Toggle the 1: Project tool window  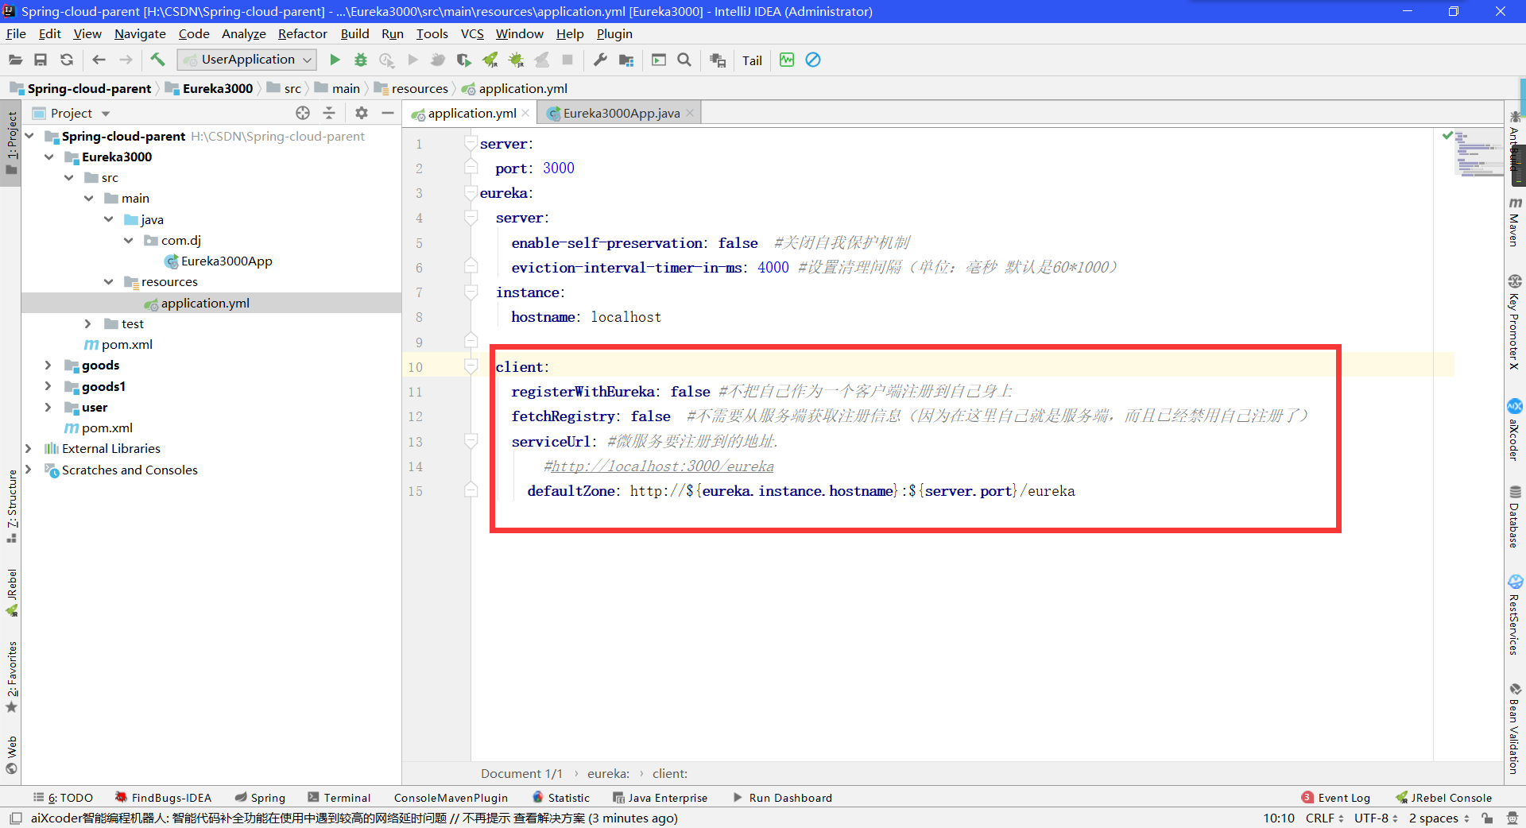point(11,143)
